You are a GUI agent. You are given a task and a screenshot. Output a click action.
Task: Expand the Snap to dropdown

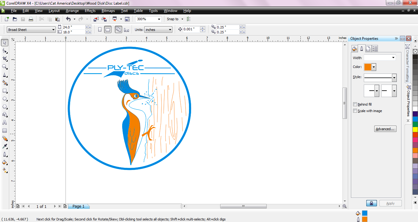tap(182, 19)
